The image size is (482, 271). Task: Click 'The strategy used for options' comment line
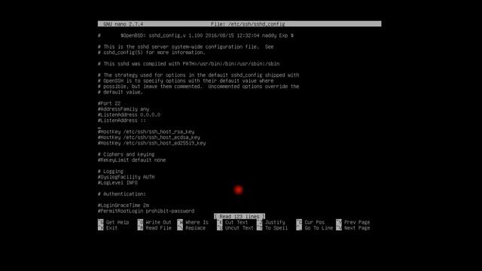tap(198, 75)
